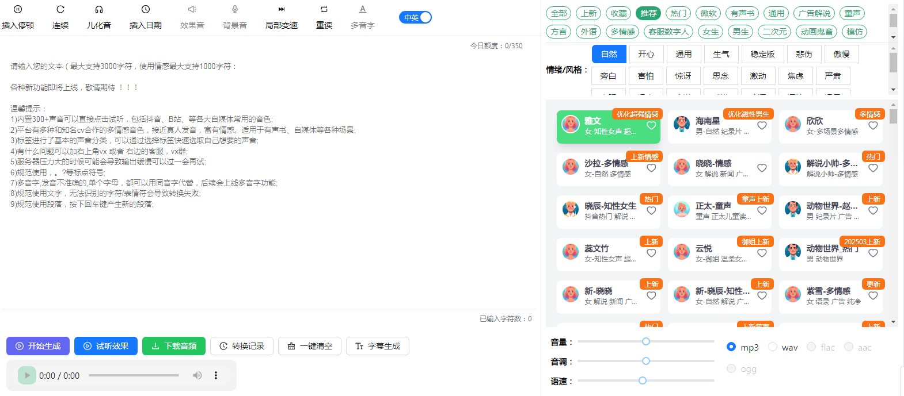Toggle the 中英 language switch
This screenshot has height=396, width=904.
click(415, 17)
